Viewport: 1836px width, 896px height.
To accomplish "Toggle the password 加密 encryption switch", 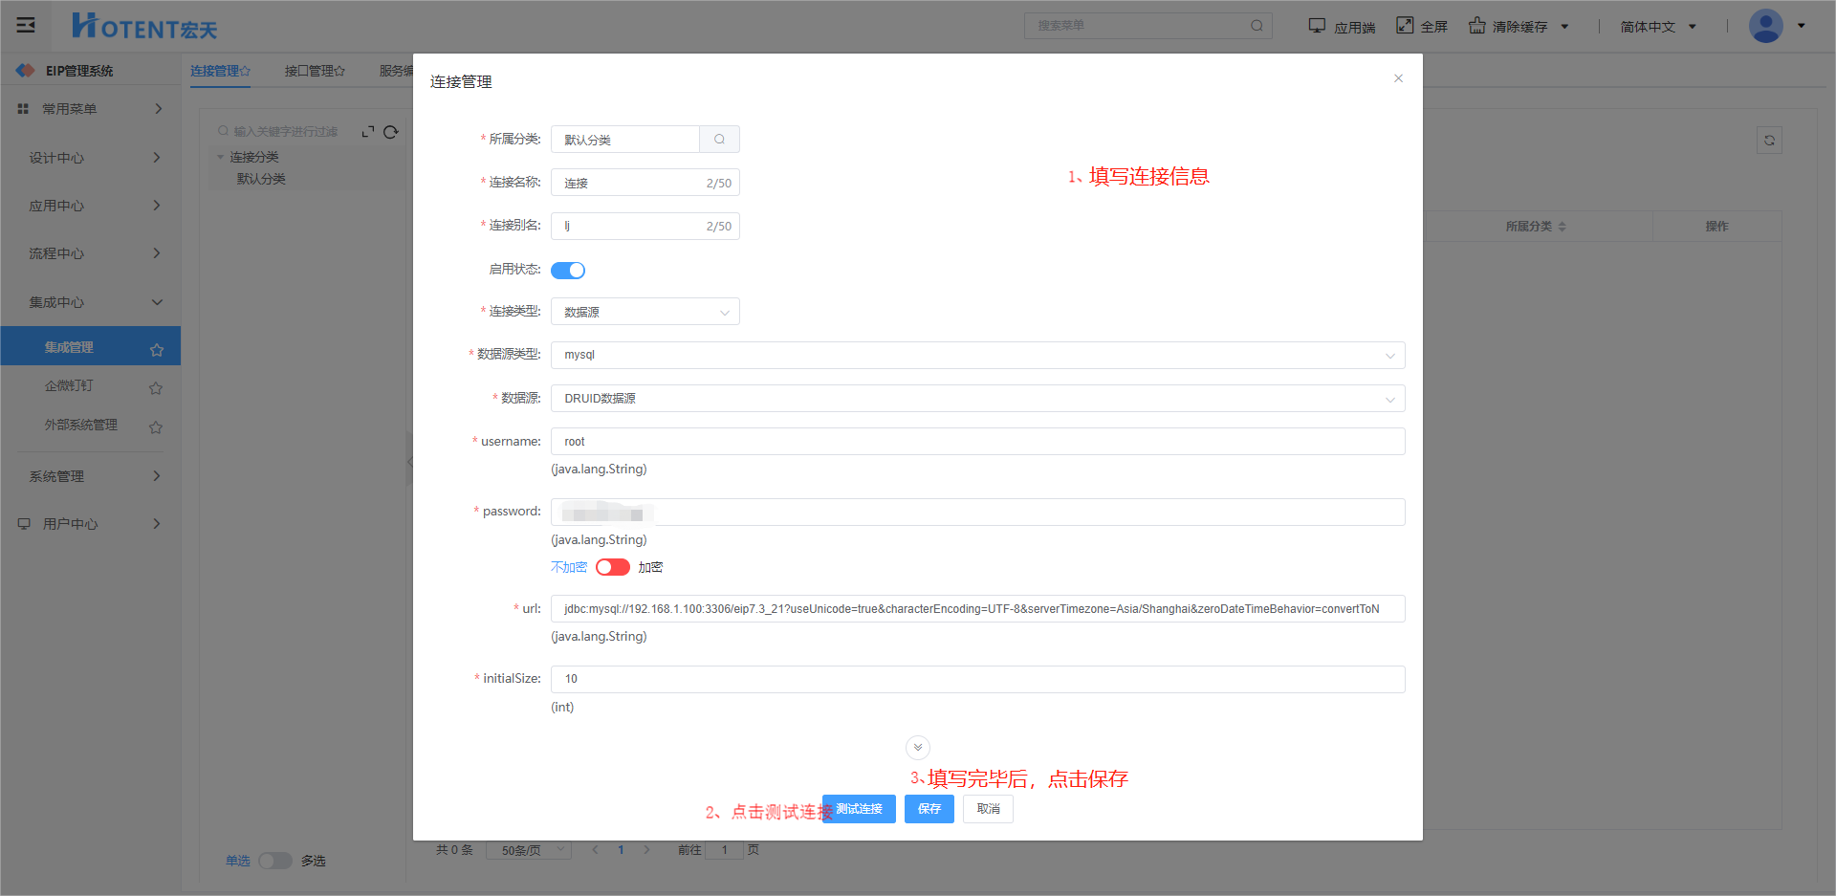I will coord(612,567).
